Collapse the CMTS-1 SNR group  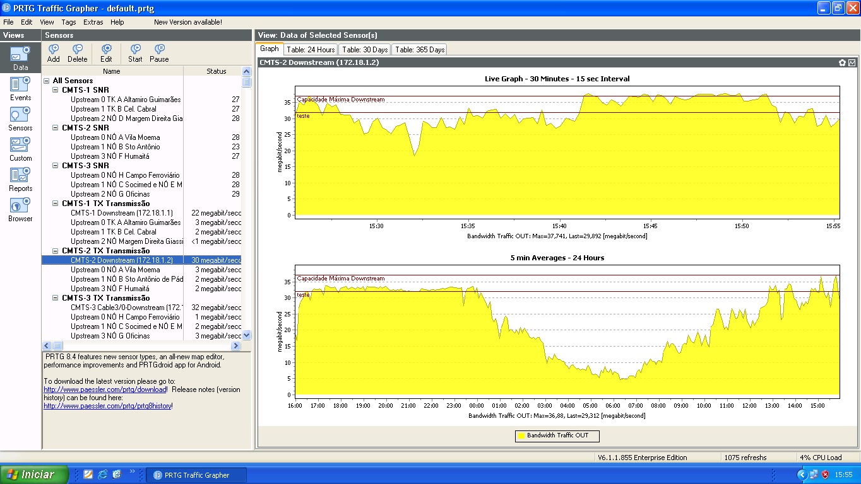[56, 90]
